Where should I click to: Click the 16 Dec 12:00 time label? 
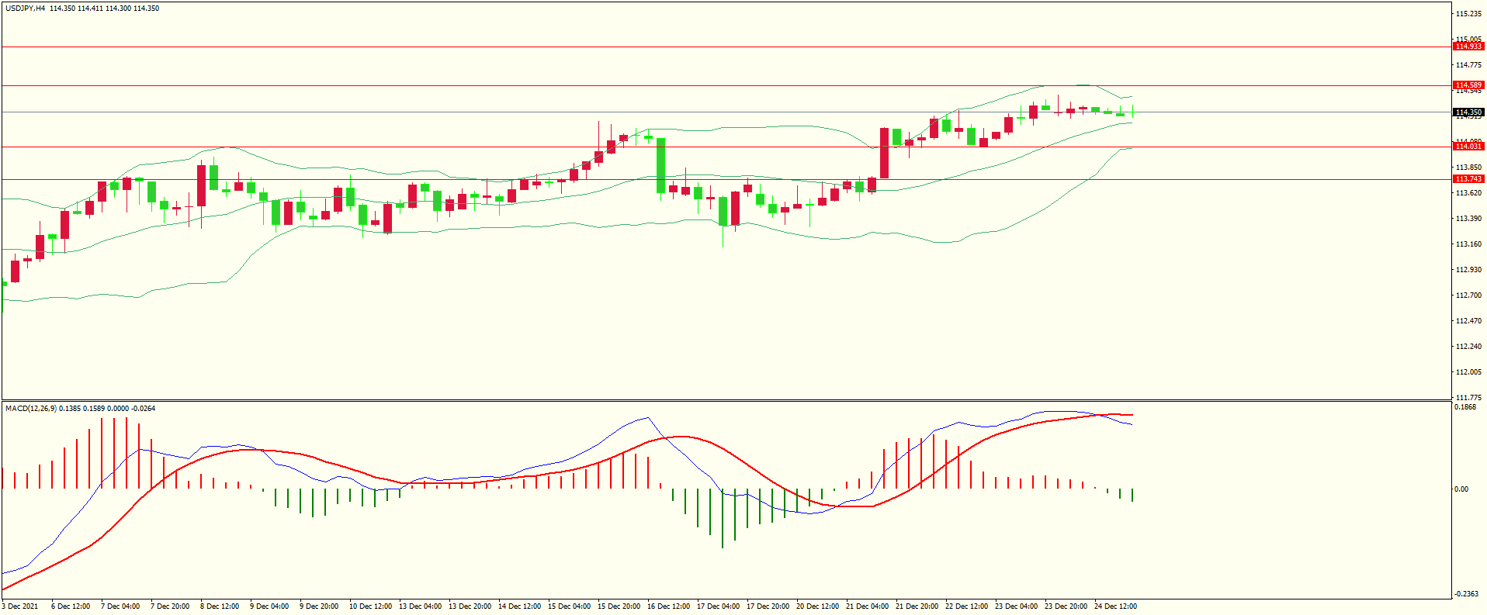[x=668, y=606]
